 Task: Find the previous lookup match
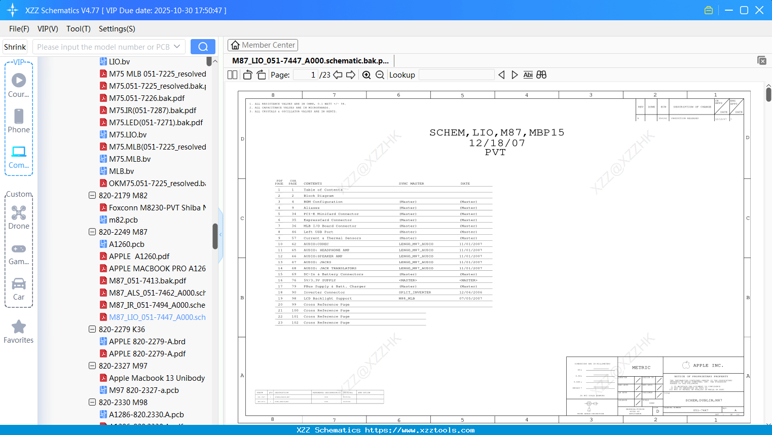point(501,75)
